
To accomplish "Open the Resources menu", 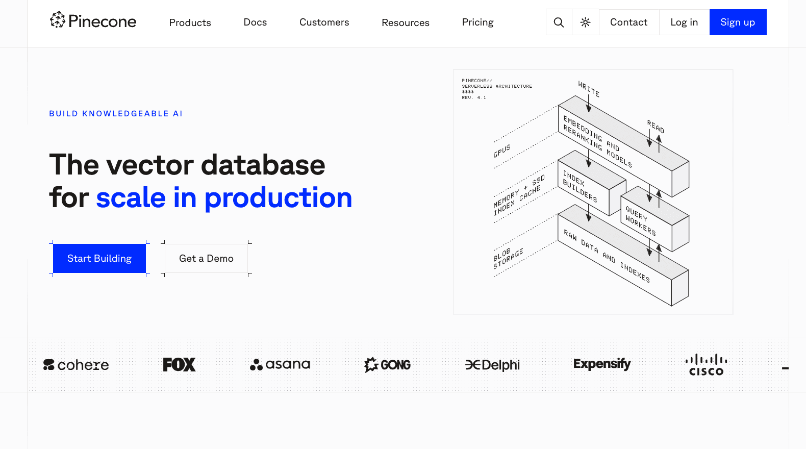I will click(406, 22).
